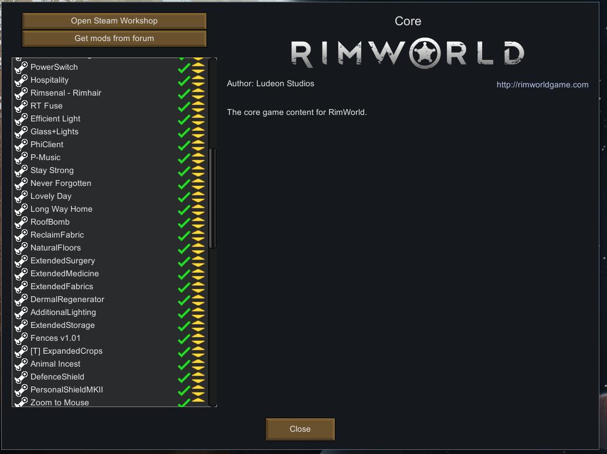This screenshot has width=607, height=454.
Task: Click Get mods from forum button
Action: (114, 38)
